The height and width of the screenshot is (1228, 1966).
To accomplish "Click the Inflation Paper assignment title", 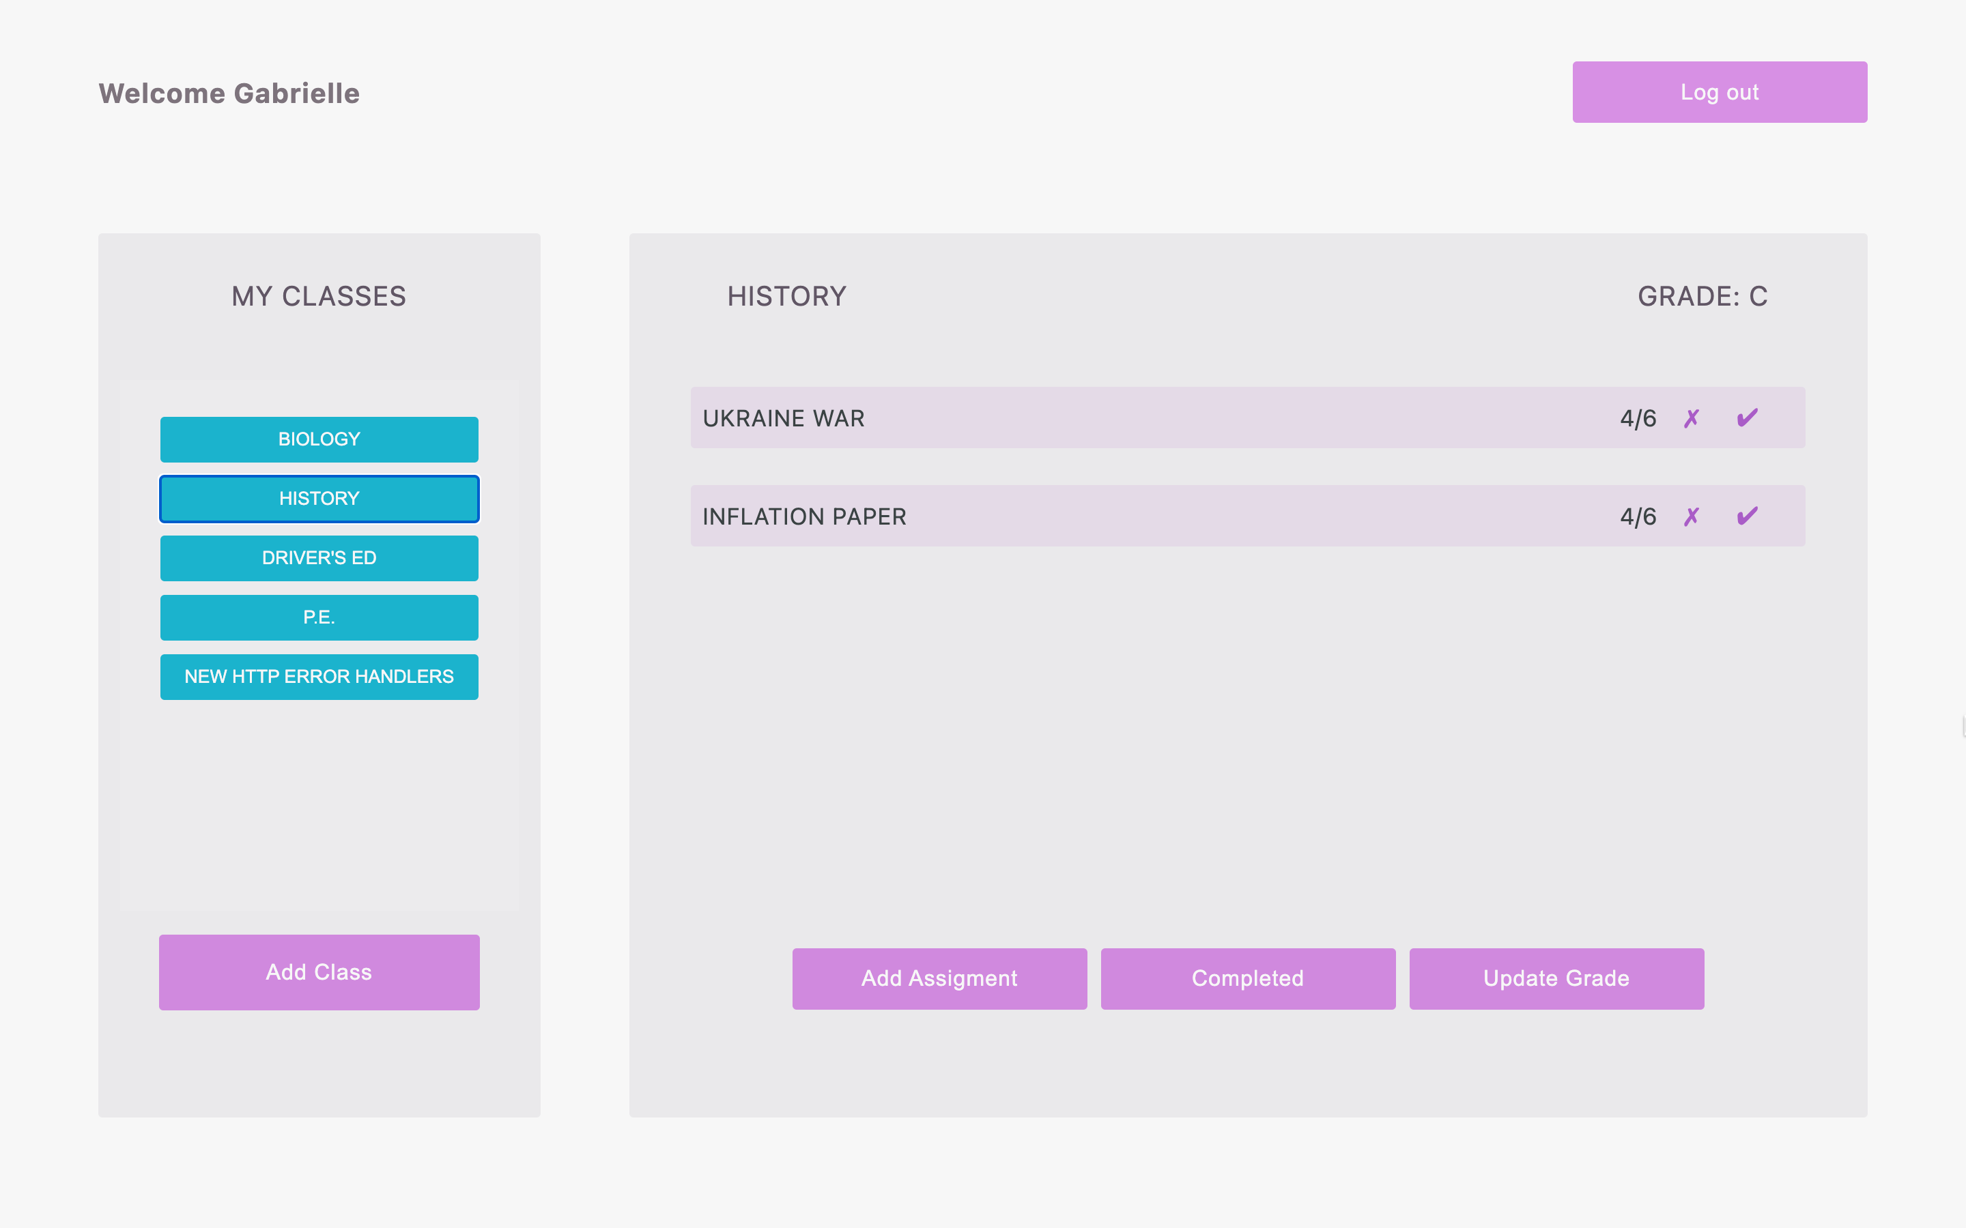I will tap(804, 516).
